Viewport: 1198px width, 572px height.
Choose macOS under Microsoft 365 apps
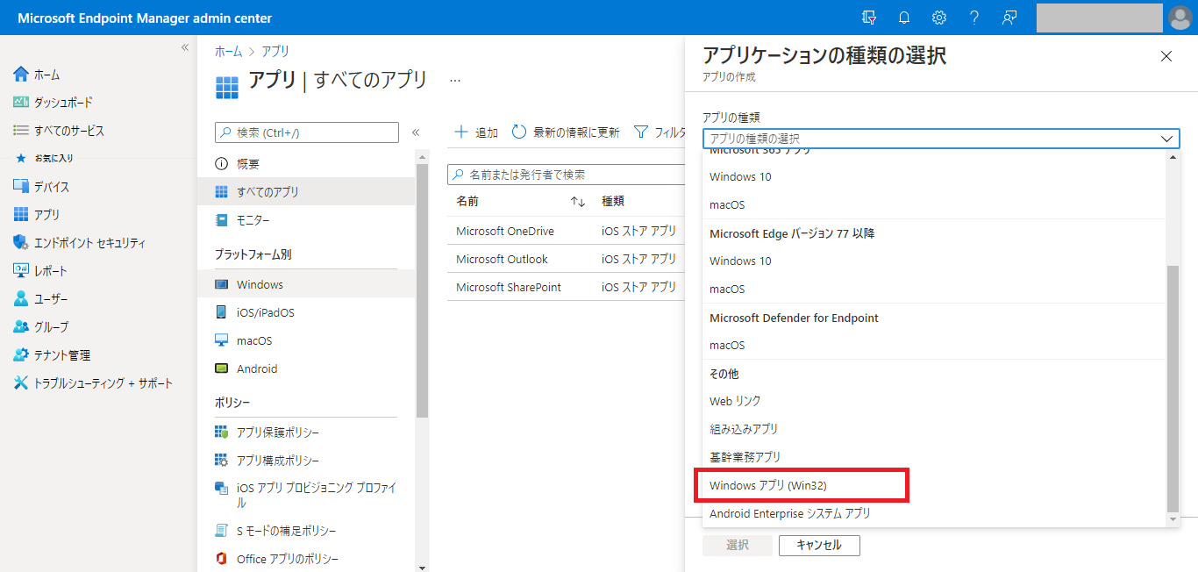935,204
